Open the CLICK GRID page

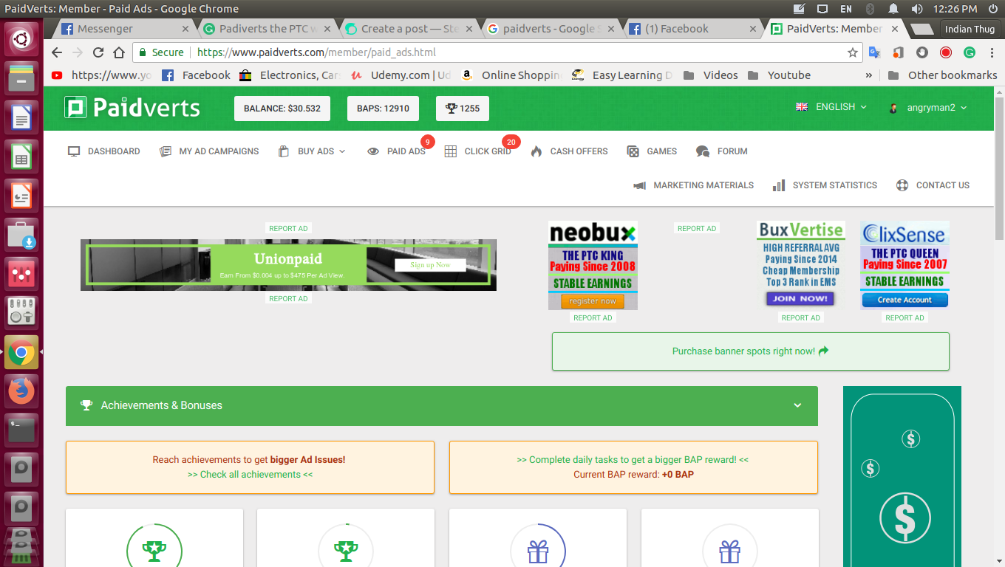pyautogui.click(x=478, y=151)
